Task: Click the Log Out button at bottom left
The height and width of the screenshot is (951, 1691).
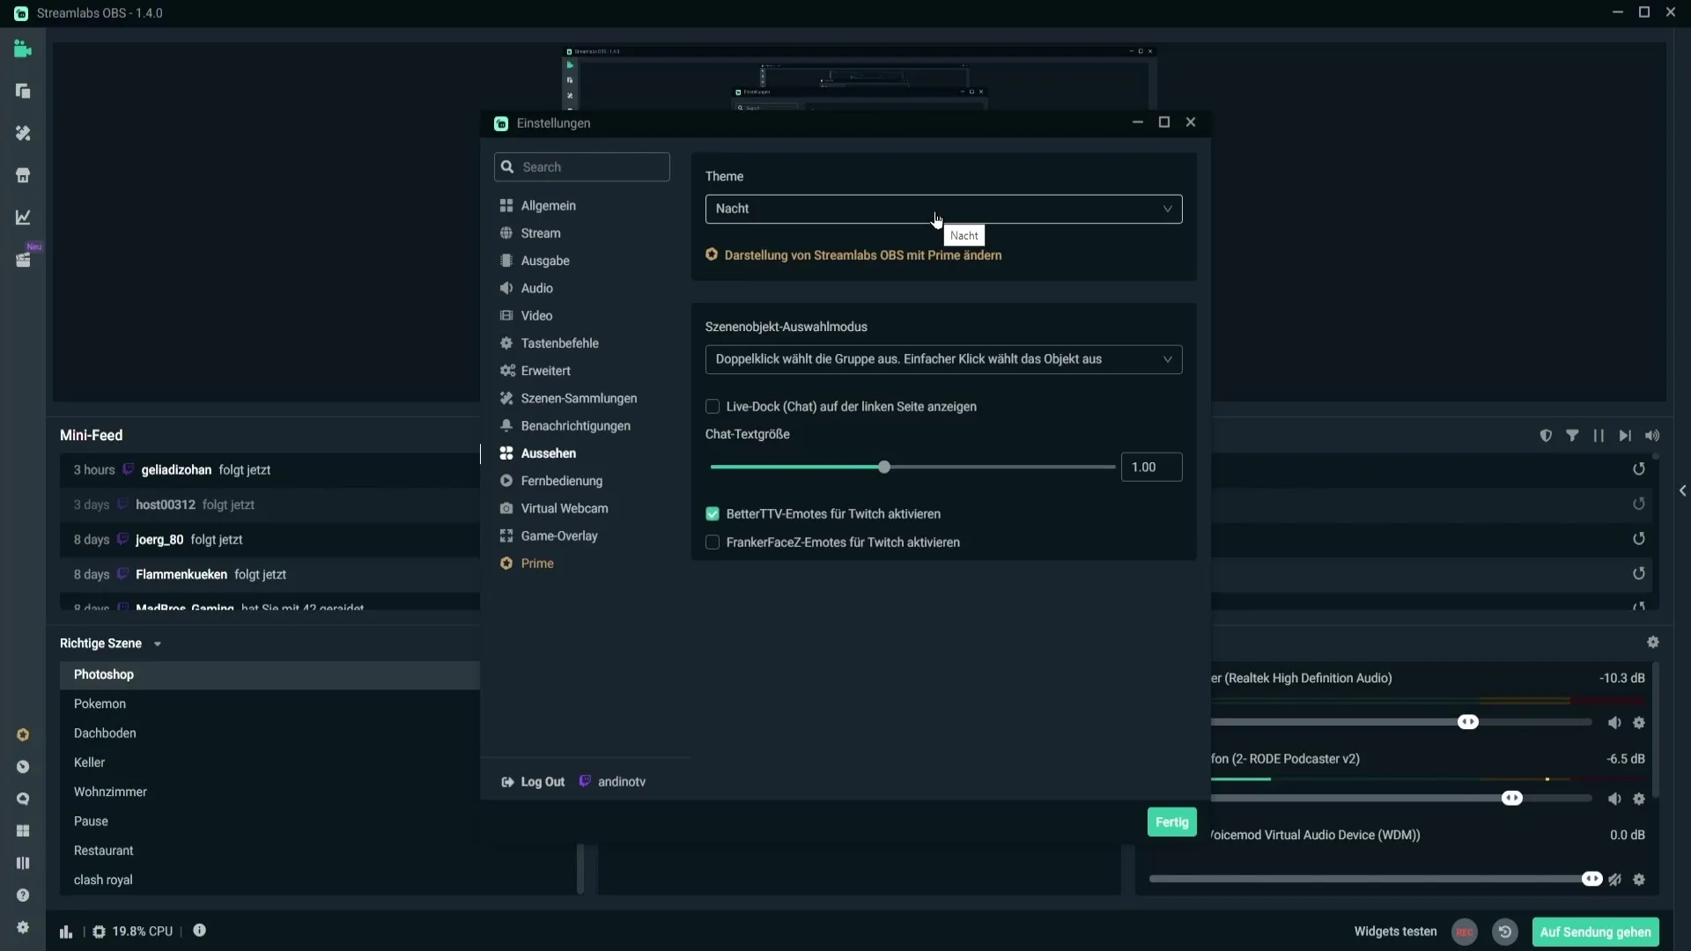Action: pos(535,781)
